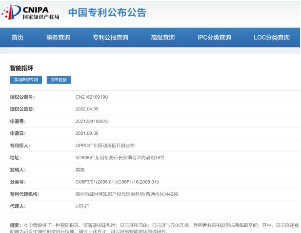Click the 实用新型专利 button
Viewport: 301px width, 233px height.
click(x=26, y=80)
